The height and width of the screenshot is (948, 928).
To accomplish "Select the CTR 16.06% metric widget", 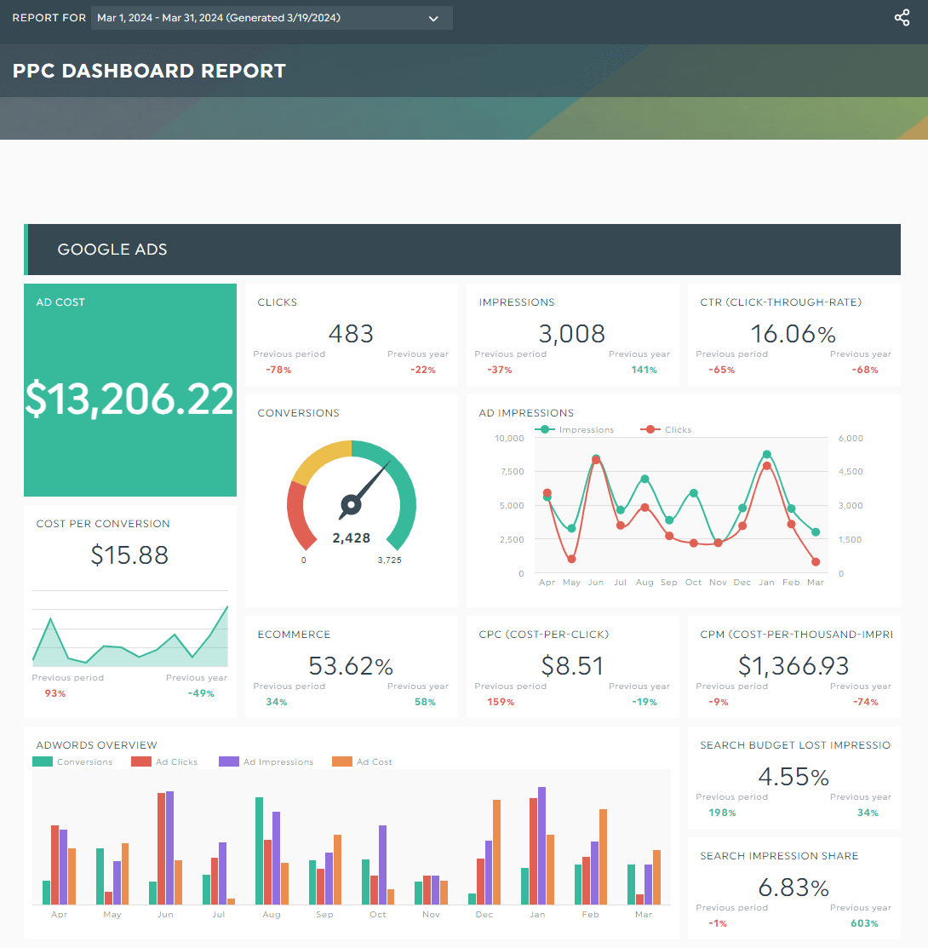I will click(793, 335).
